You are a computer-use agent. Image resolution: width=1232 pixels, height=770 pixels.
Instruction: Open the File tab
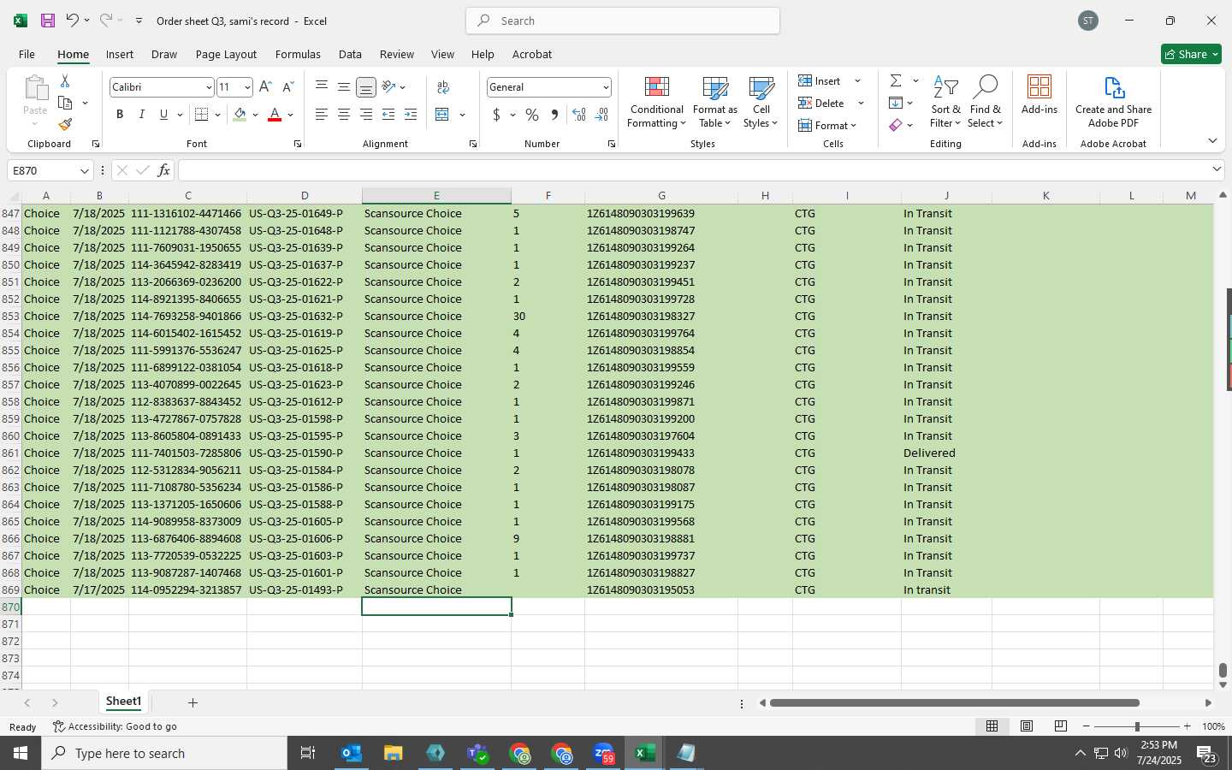tap(27, 54)
